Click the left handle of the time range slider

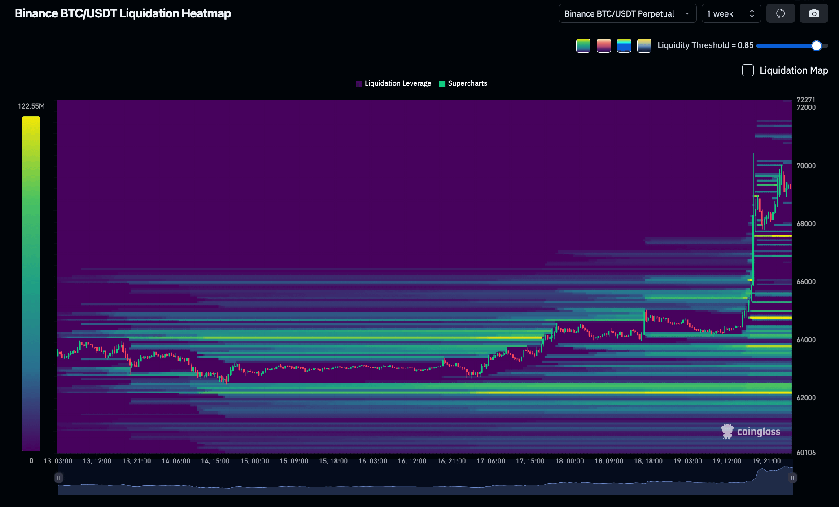tap(58, 478)
